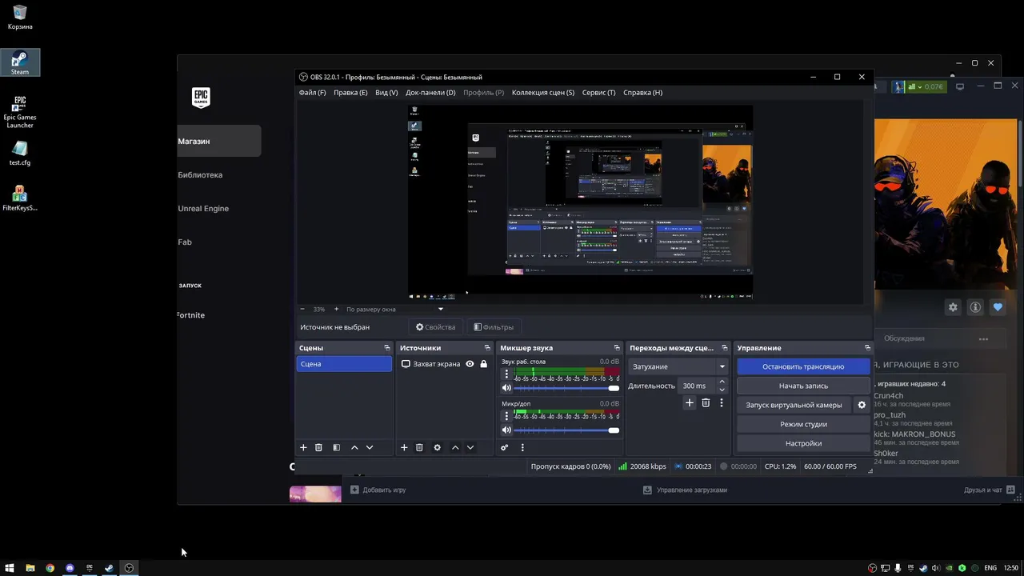Move scene down arrow in Scenes panel
This screenshot has height=576, width=1024.
click(x=370, y=448)
